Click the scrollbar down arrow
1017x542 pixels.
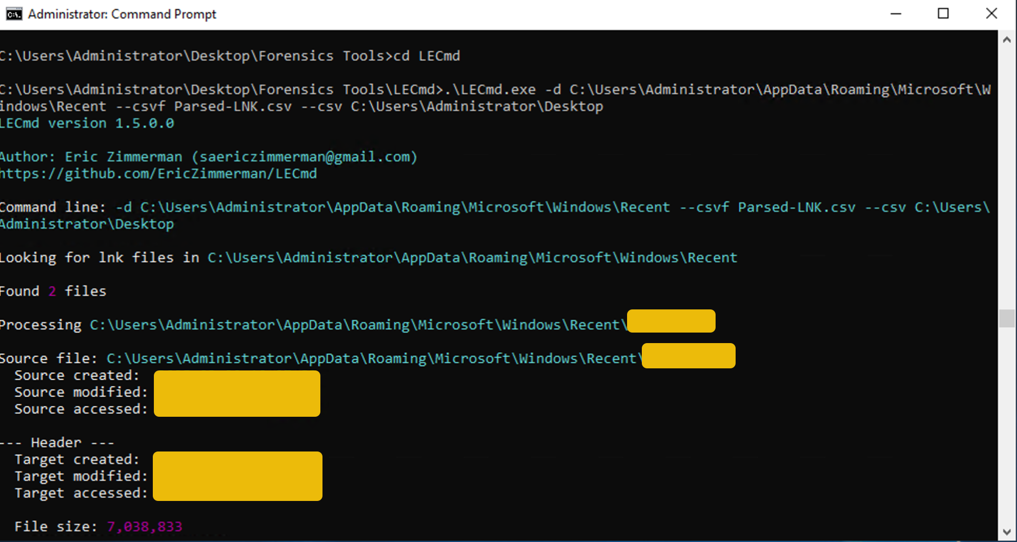(x=1006, y=531)
